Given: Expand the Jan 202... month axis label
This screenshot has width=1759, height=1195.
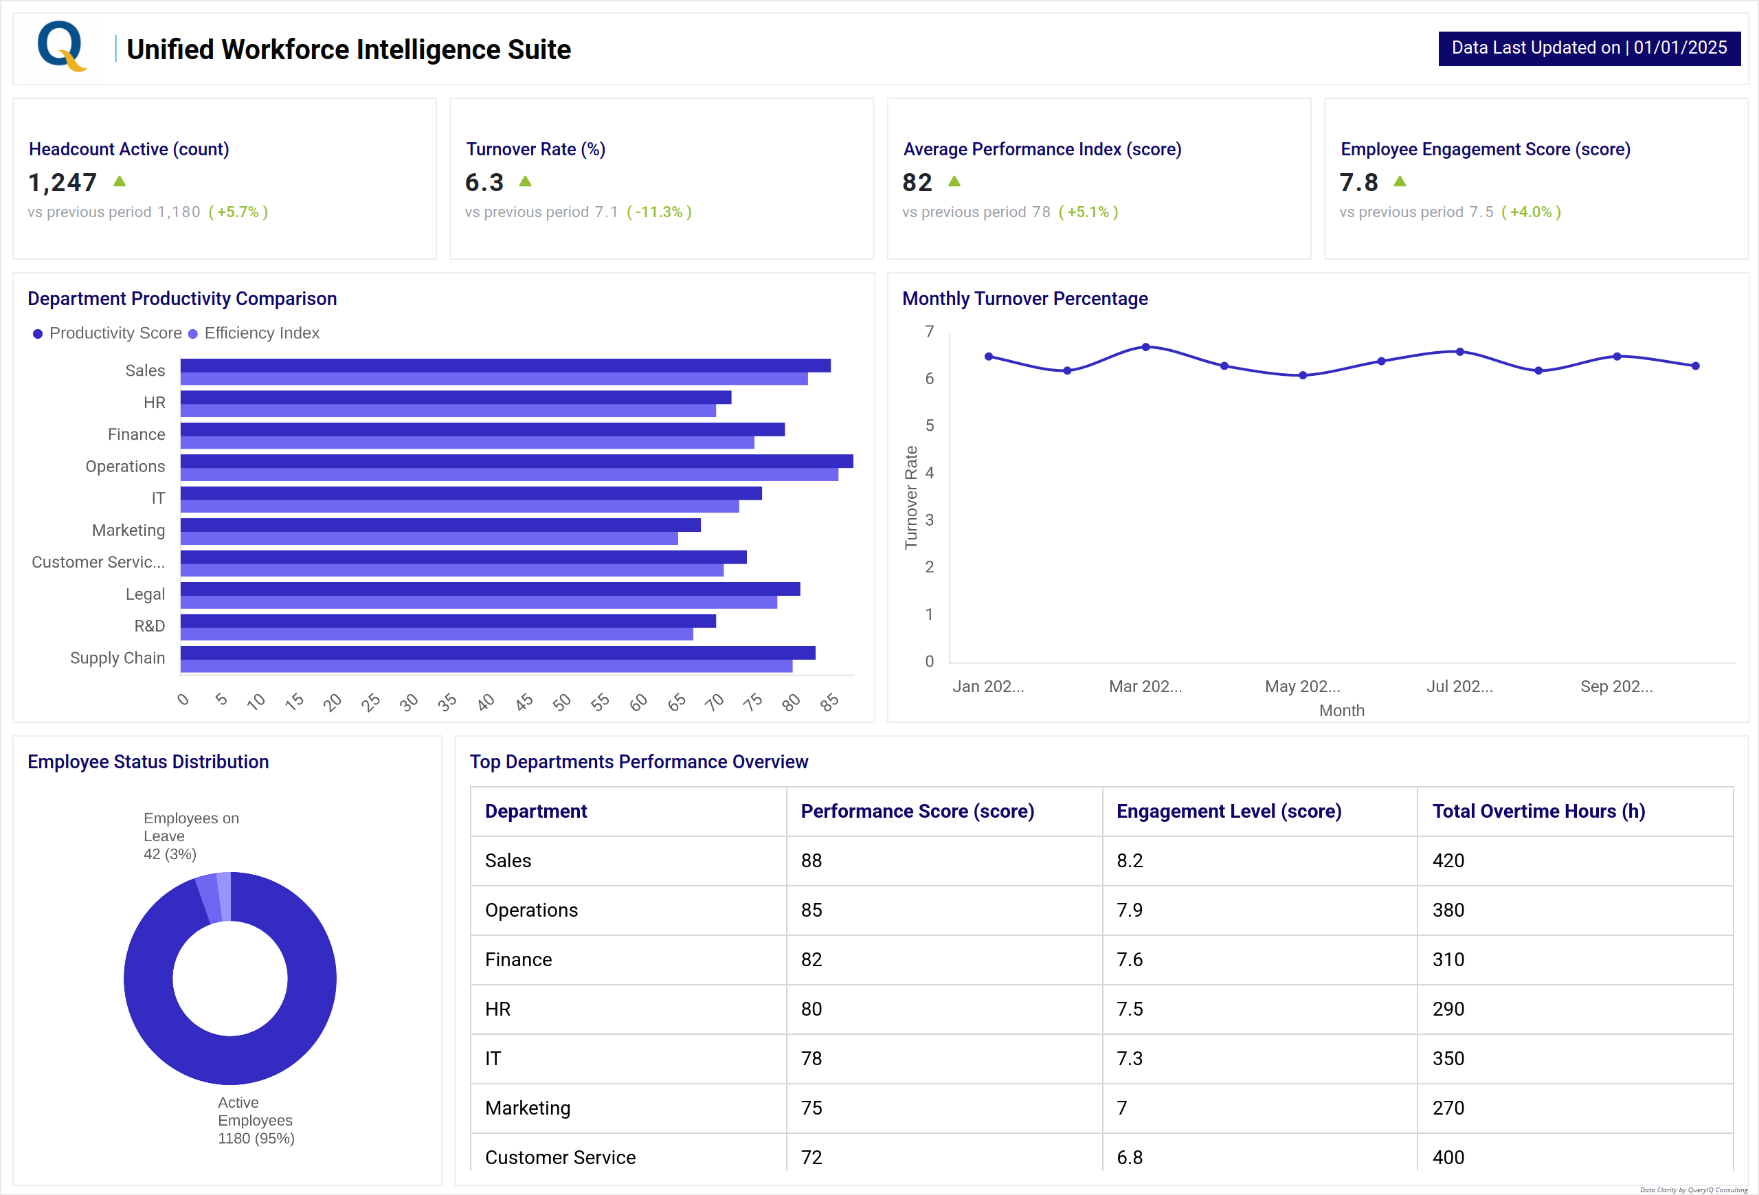Looking at the screenshot, I should pyautogui.click(x=989, y=686).
